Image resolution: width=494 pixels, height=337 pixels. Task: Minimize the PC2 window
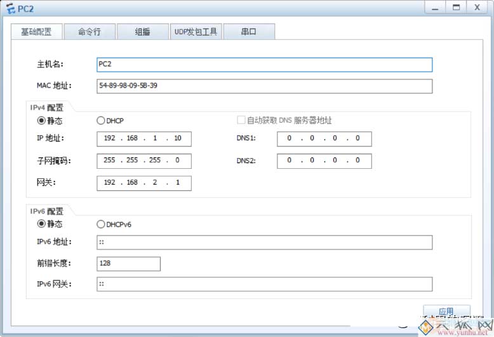[435, 8]
